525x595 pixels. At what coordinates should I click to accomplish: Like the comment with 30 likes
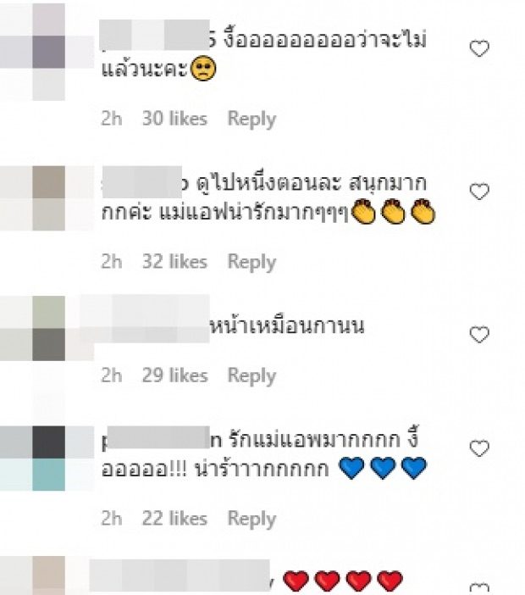pos(479,48)
